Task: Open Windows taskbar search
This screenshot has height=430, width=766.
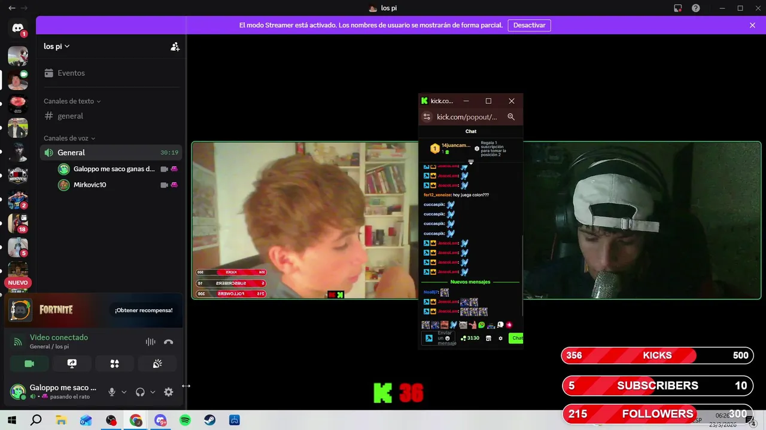Action: [x=36, y=420]
